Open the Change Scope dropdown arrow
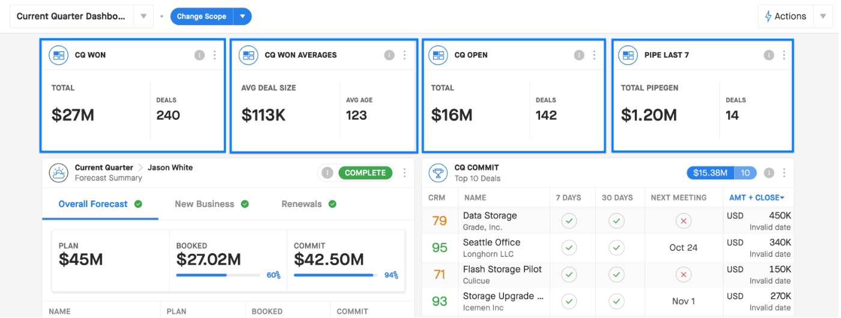Image resolution: width=841 pixels, height=318 pixels. [x=243, y=16]
